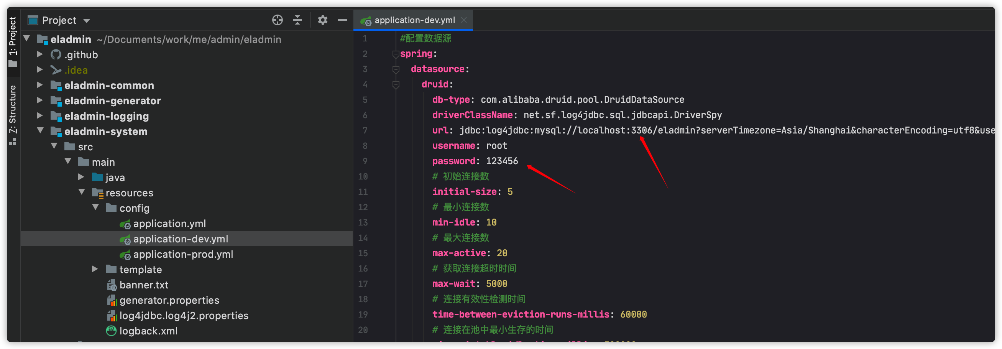The image size is (1002, 349).
Task: Switch to application-dev.yml editor tab
Action: [x=414, y=20]
